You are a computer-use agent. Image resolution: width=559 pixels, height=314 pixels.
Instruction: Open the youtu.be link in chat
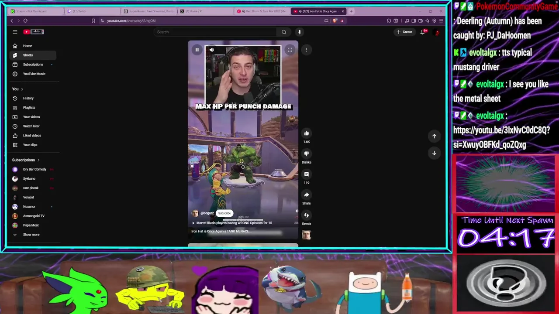tap(501, 137)
